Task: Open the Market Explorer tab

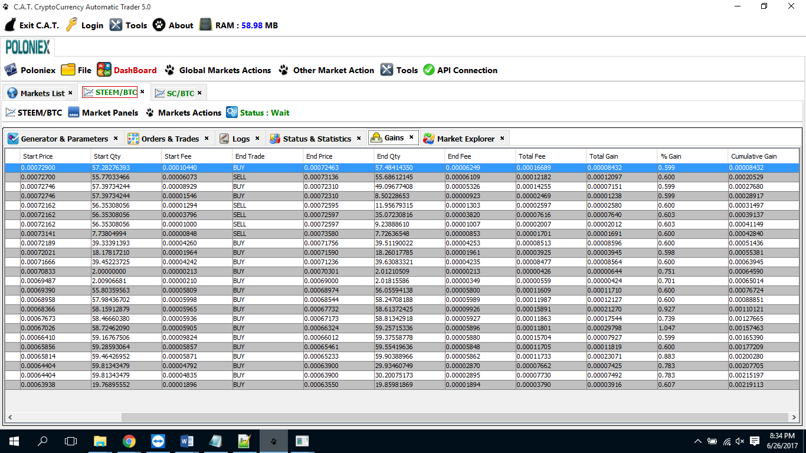Action: pos(465,139)
